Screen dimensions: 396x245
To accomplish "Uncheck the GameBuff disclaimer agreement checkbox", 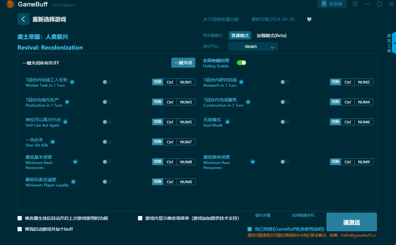I will coord(250,229).
